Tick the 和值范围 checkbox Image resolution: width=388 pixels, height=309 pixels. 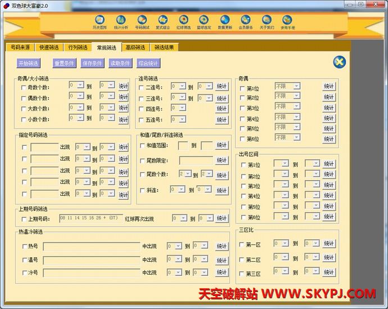142,146
